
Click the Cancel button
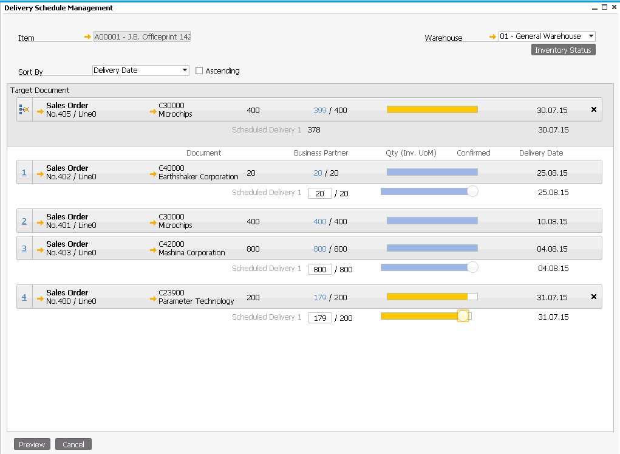click(73, 444)
